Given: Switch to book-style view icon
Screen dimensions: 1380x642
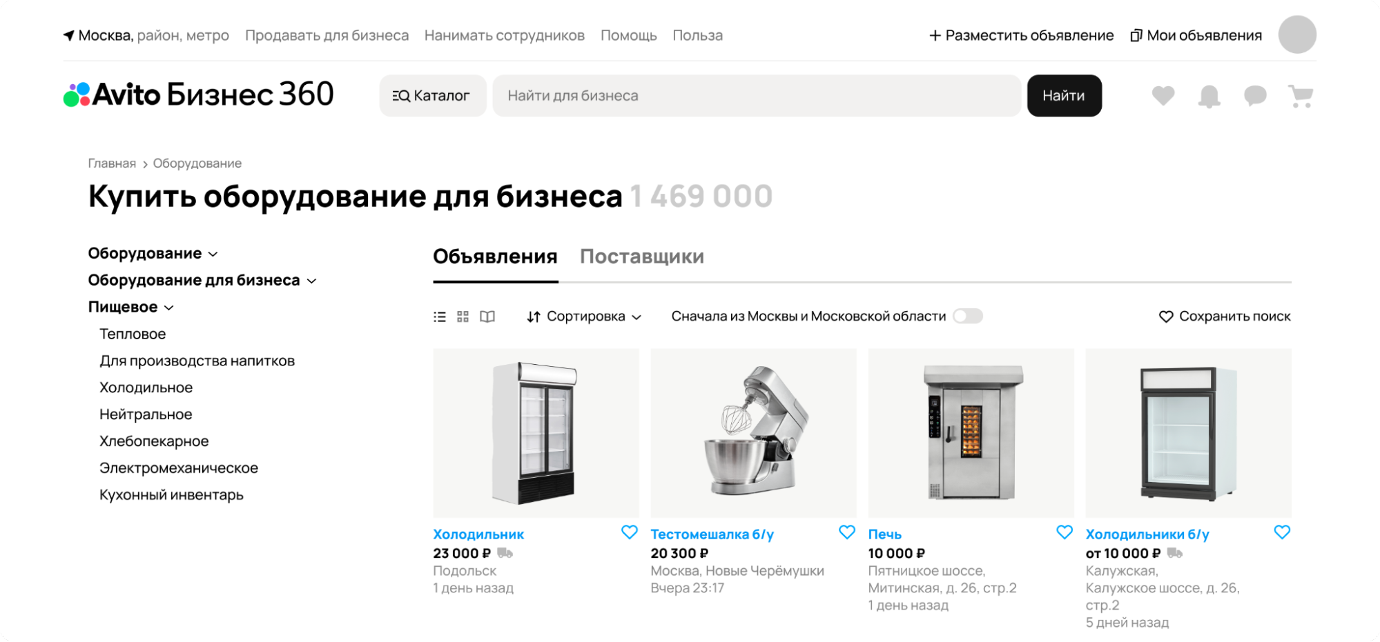Looking at the screenshot, I should (487, 317).
